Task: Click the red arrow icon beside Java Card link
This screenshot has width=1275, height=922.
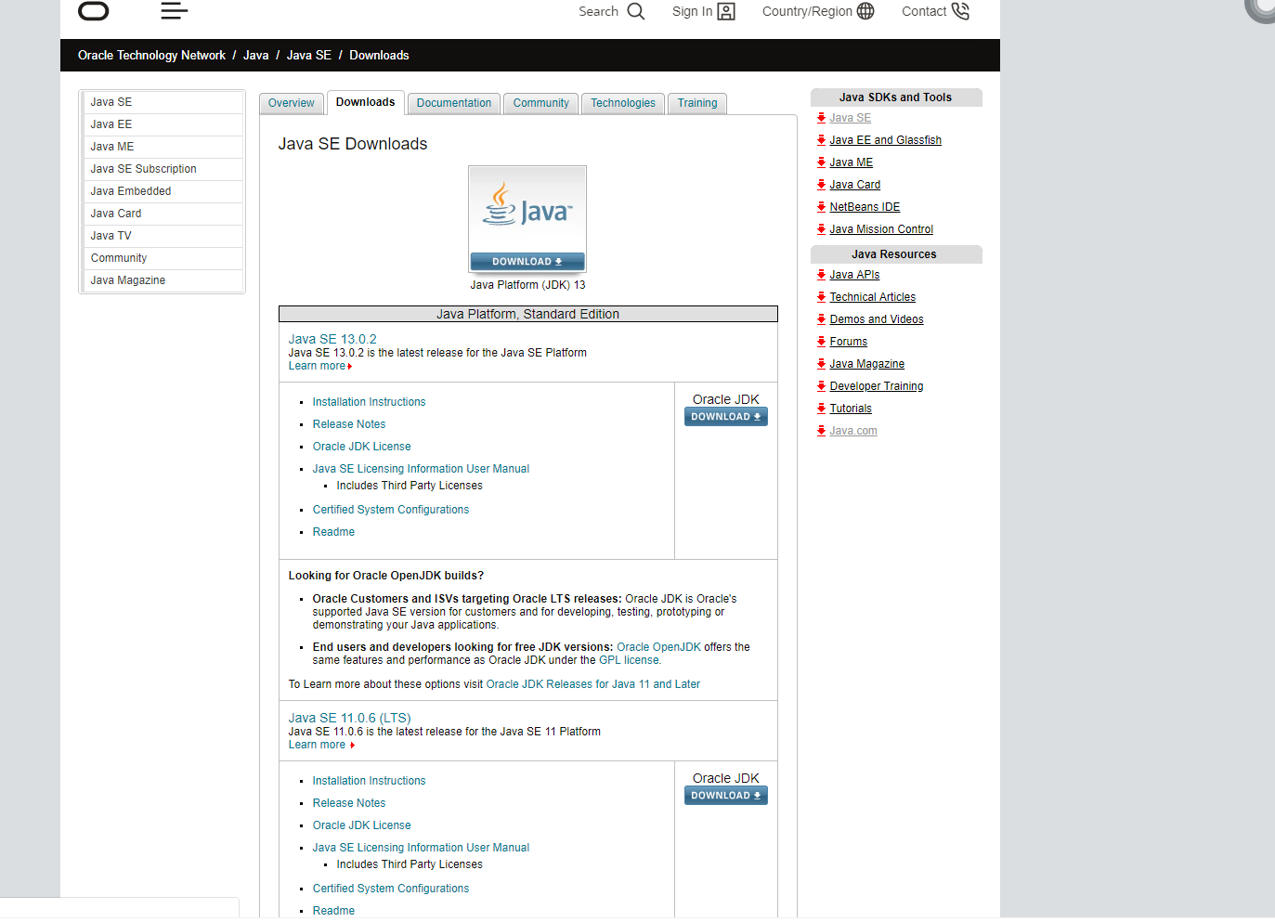Action: click(x=821, y=185)
